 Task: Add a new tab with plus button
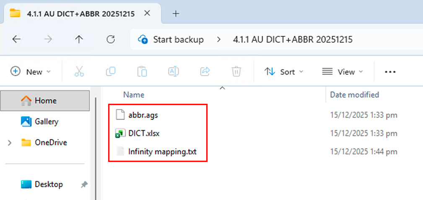pyautogui.click(x=176, y=14)
